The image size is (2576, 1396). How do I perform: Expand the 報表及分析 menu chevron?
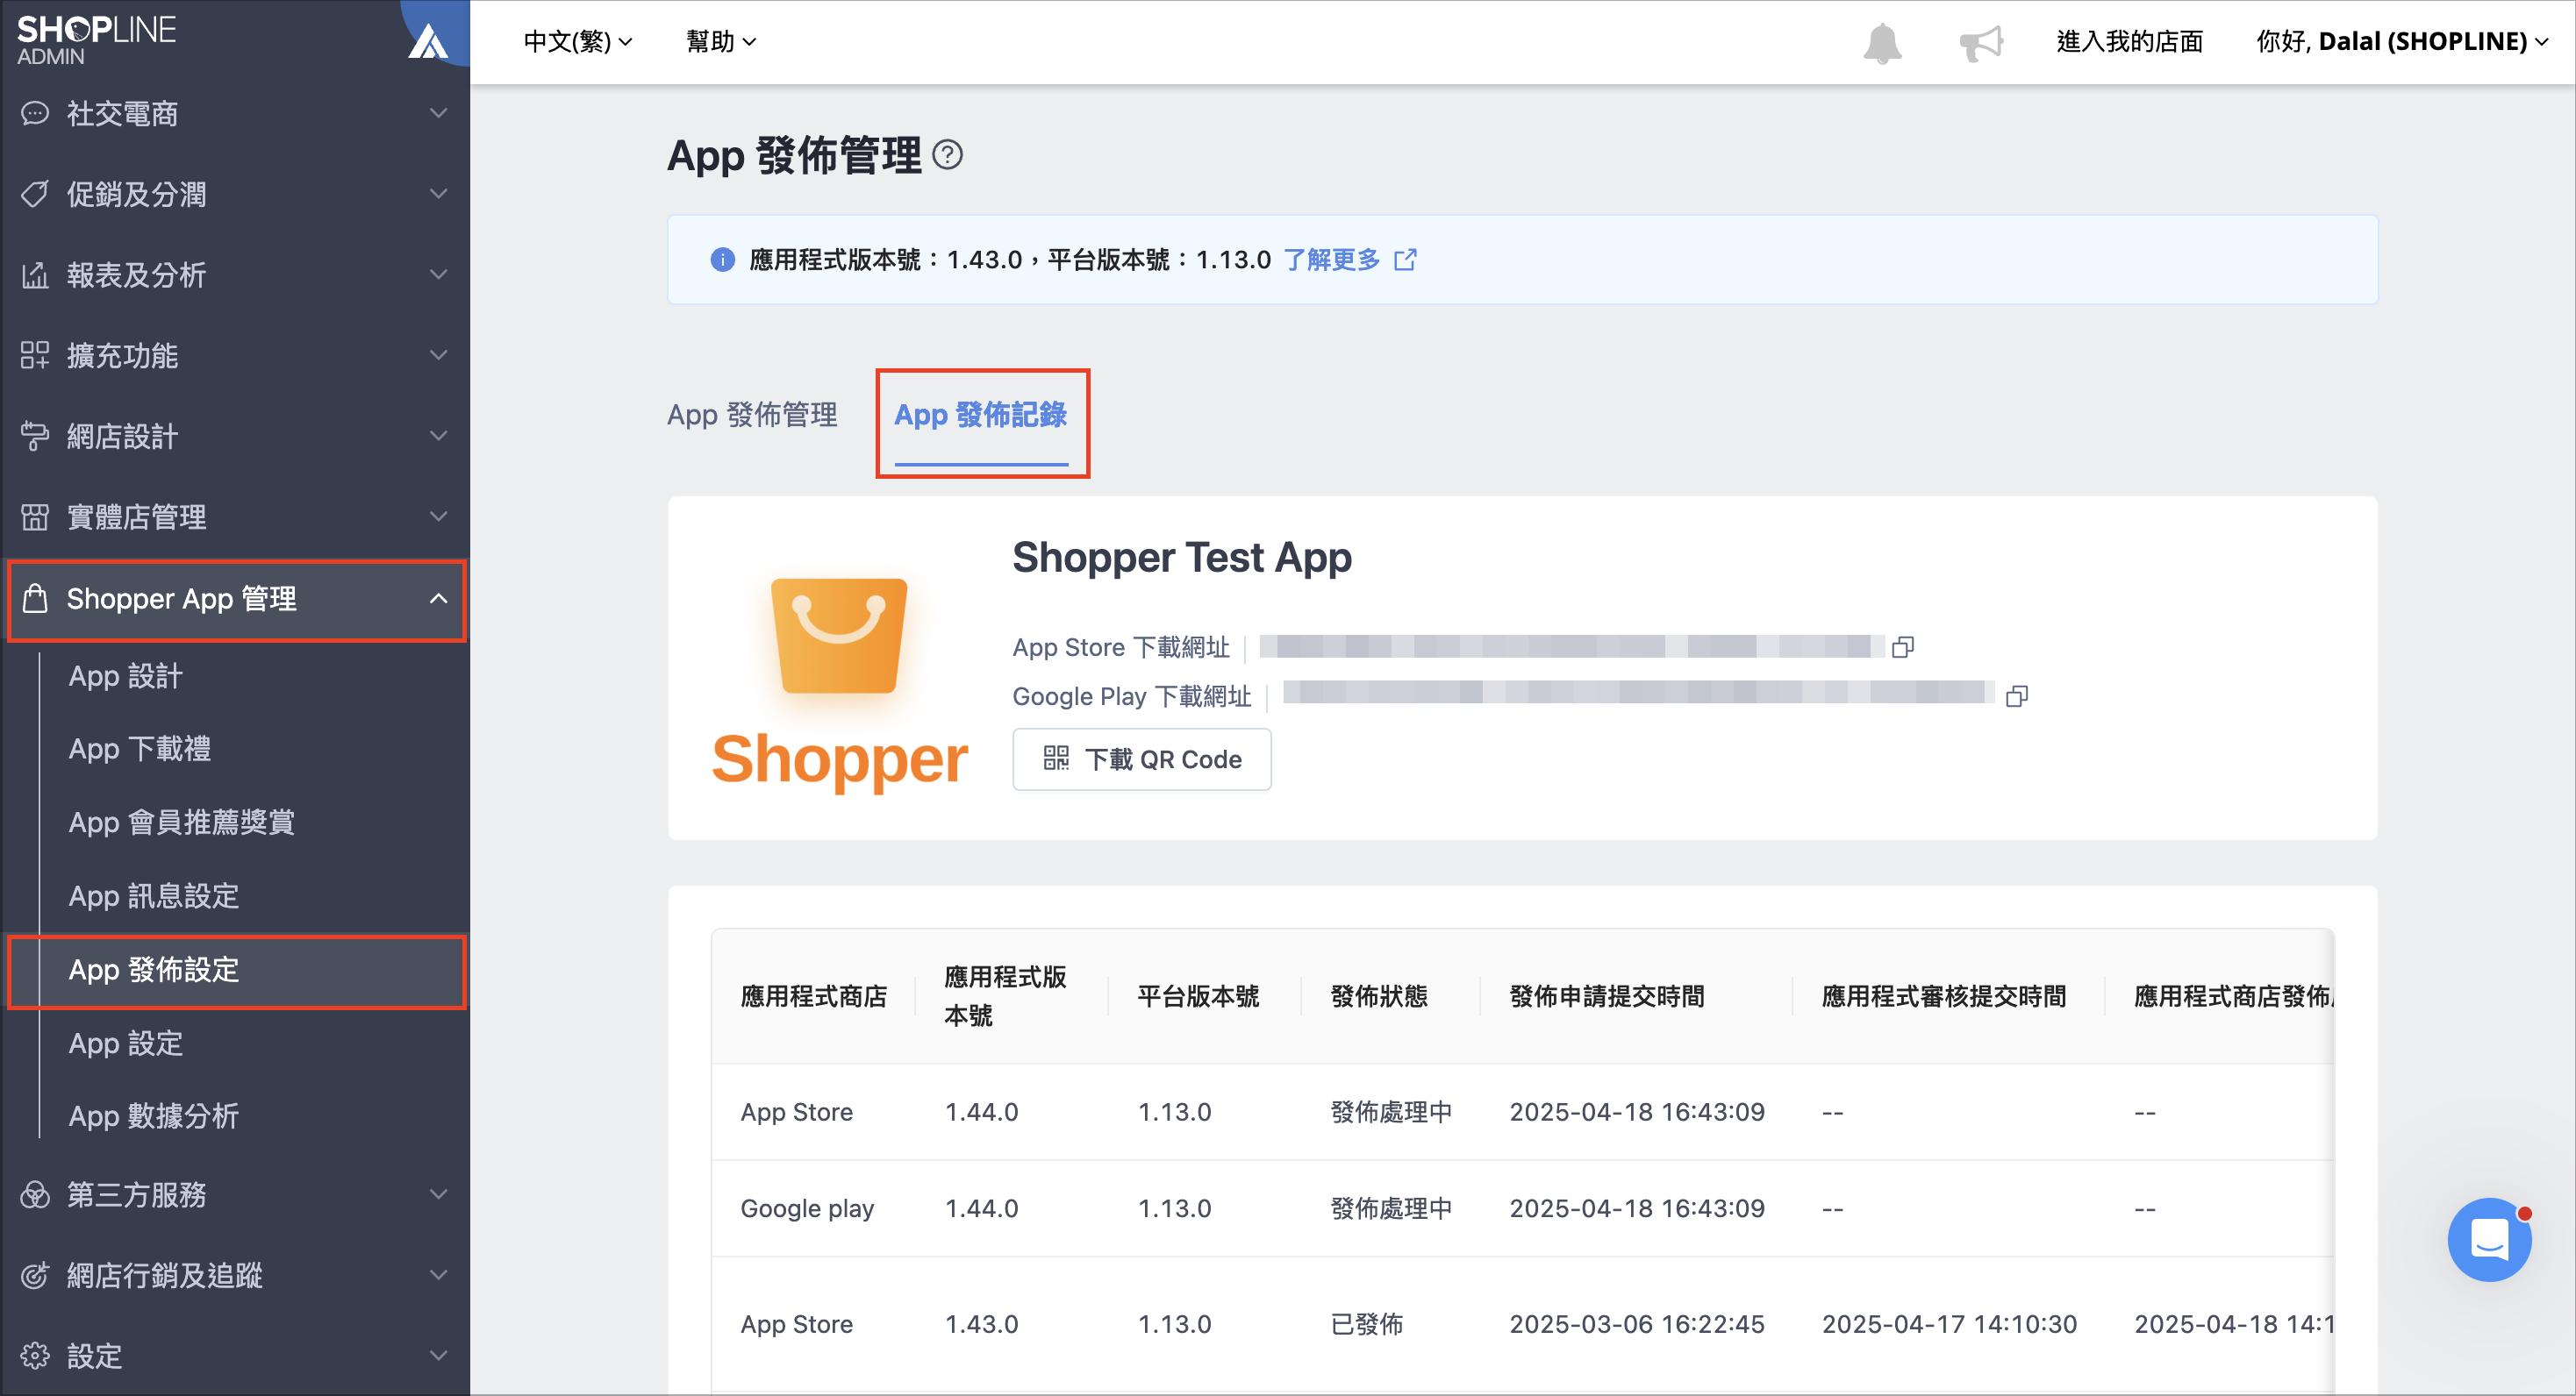point(438,274)
